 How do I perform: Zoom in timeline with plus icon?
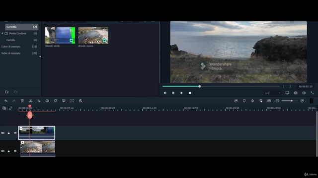click(302, 101)
